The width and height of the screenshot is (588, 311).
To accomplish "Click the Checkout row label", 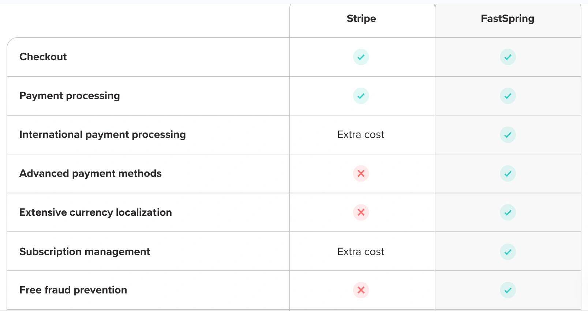I will (x=43, y=57).
